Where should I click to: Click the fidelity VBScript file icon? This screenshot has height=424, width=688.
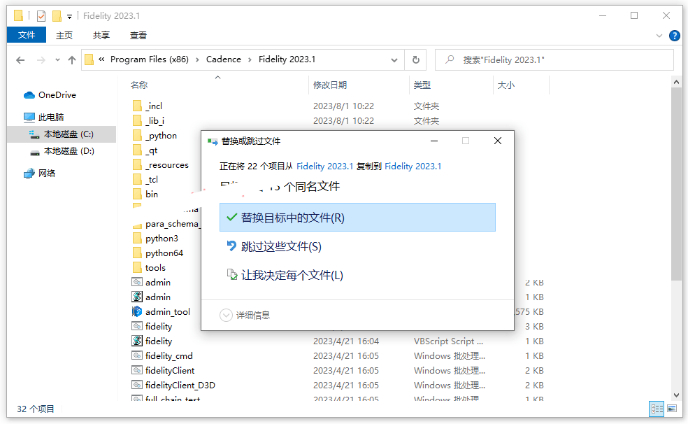137,341
